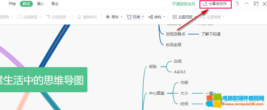
Task: Click the 画布 paint bucket icon
Action: [x=108, y=17]
